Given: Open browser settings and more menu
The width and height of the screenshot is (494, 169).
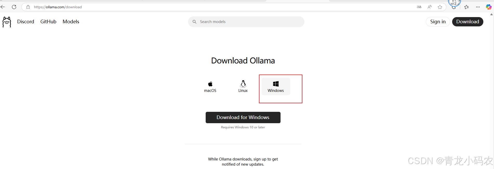Looking at the screenshot, I should coord(478,7).
